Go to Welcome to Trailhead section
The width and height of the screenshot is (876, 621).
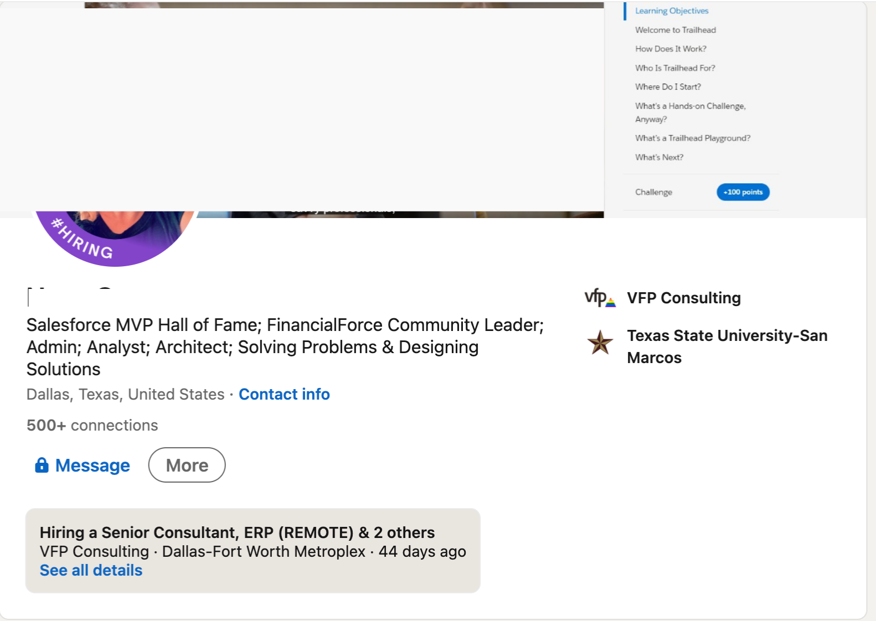[675, 30]
